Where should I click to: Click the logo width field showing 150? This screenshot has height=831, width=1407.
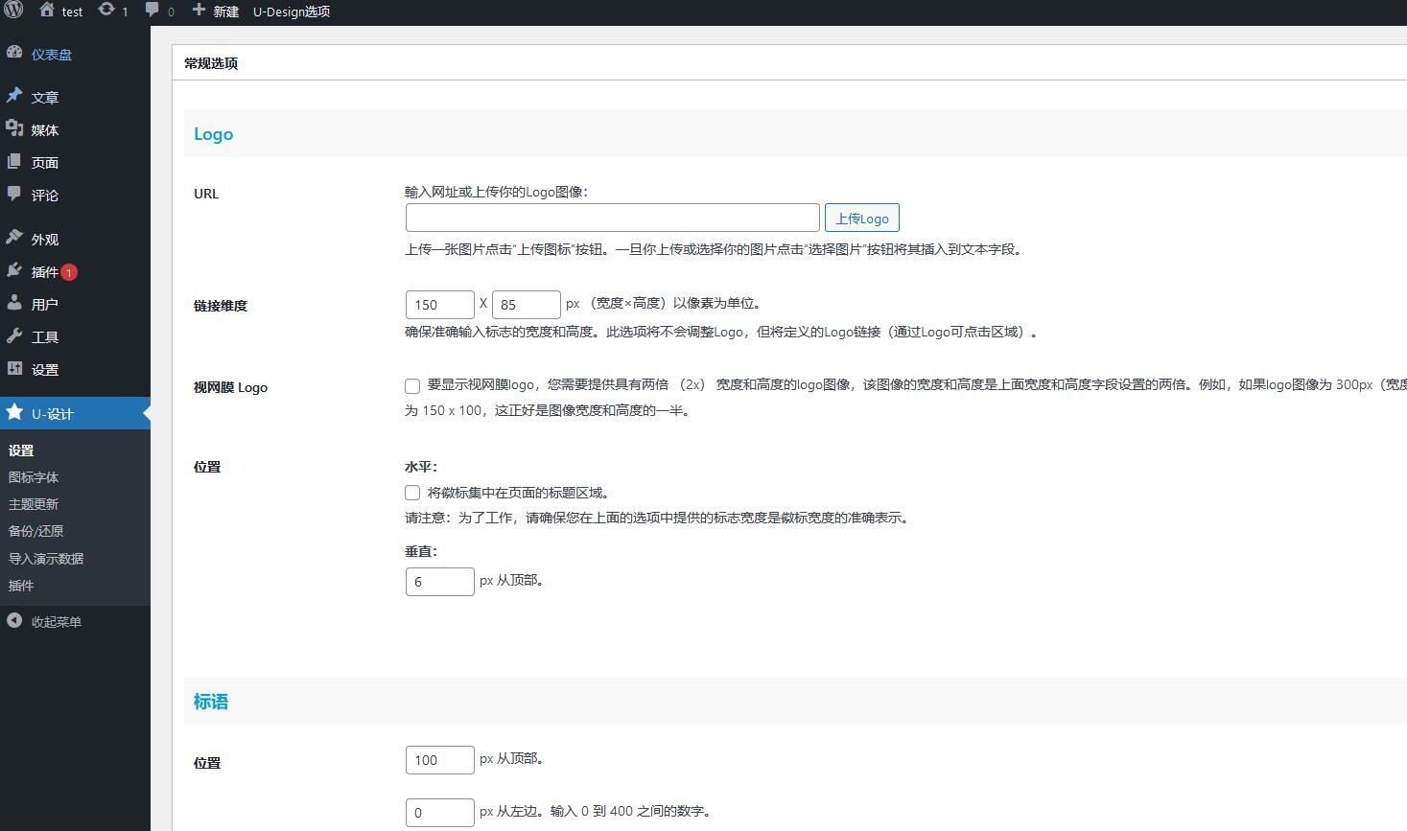[440, 305]
